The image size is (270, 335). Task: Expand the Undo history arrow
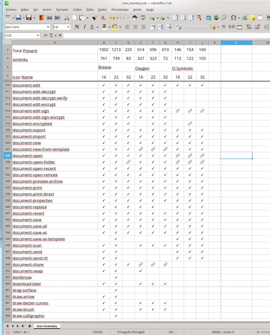click(x=117, y=18)
